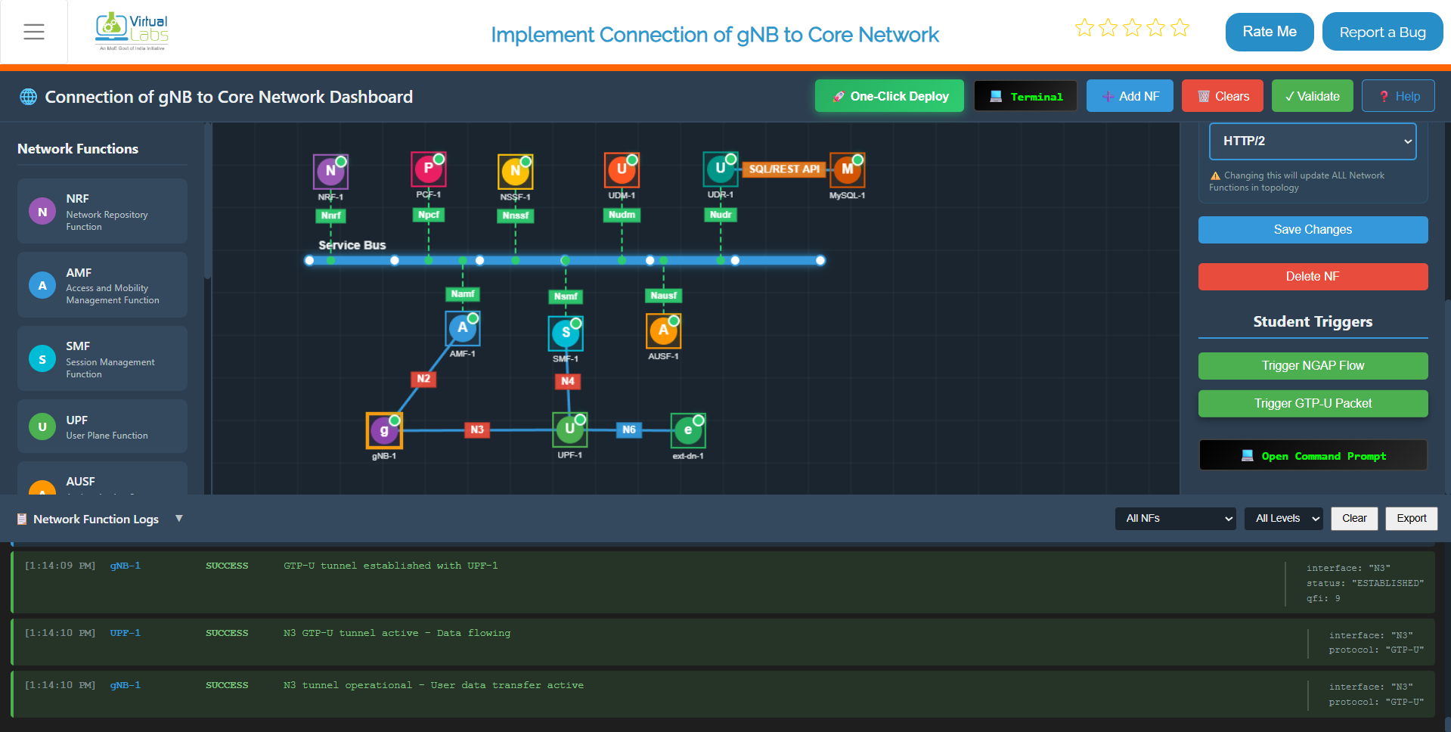The image size is (1451, 732).
Task: Click the globe icon beside dashboard title
Action: click(x=28, y=97)
